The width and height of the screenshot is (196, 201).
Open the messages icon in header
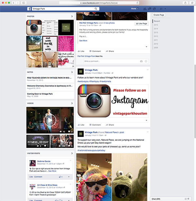(149, 9)
